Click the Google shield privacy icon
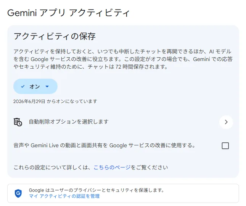246x206 pixels. tap(18, 193)
